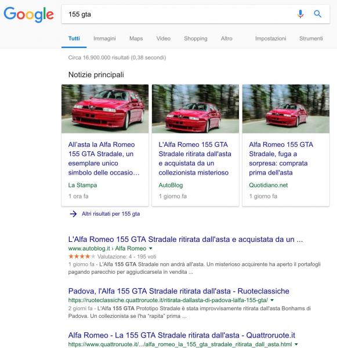This screenshot has height=348, width=337.
Task: Click the AutoBlog source label
Action: (x=171, y=185)
